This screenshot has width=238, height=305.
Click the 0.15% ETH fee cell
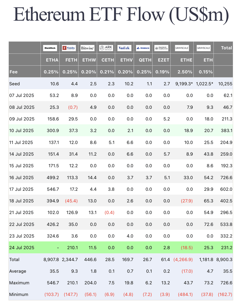click(x=205, y=72)
